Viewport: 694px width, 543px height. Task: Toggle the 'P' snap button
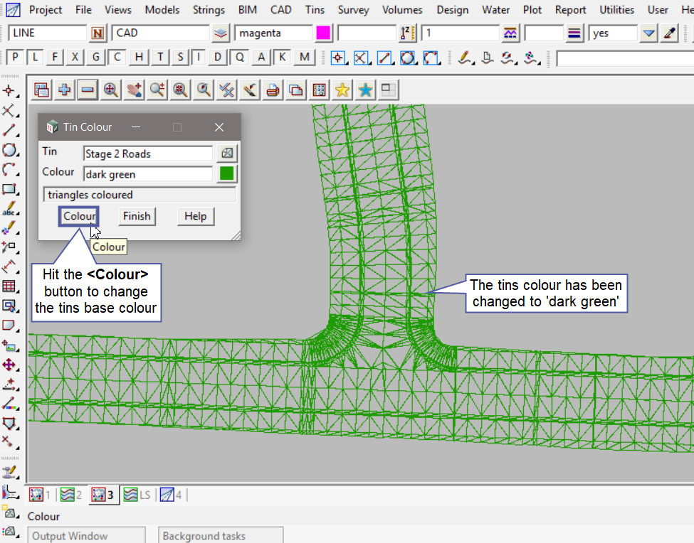(16, 58)
